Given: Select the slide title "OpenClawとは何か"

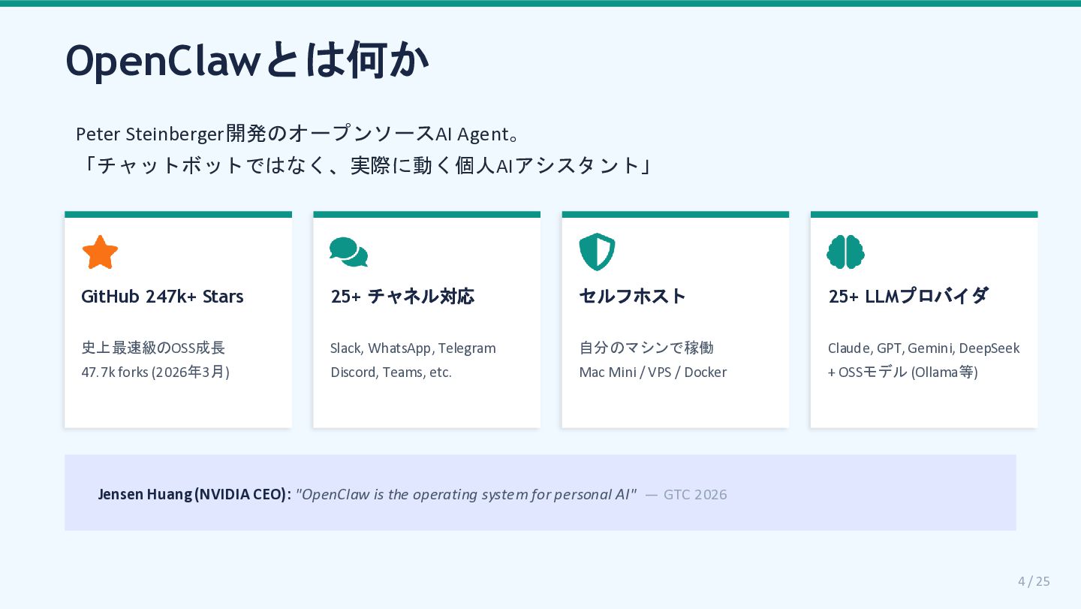Looking at the screenshot, I should click(247, 60).
